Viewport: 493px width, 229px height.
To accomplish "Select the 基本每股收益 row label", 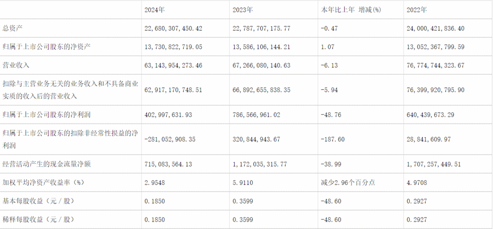I will (x=39, y=201).
